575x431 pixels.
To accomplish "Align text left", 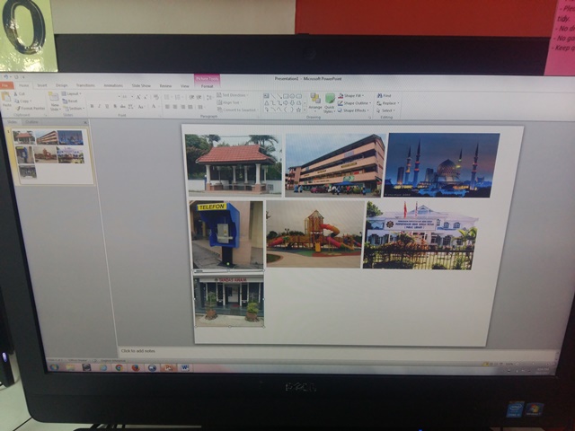I will (167, 107).
